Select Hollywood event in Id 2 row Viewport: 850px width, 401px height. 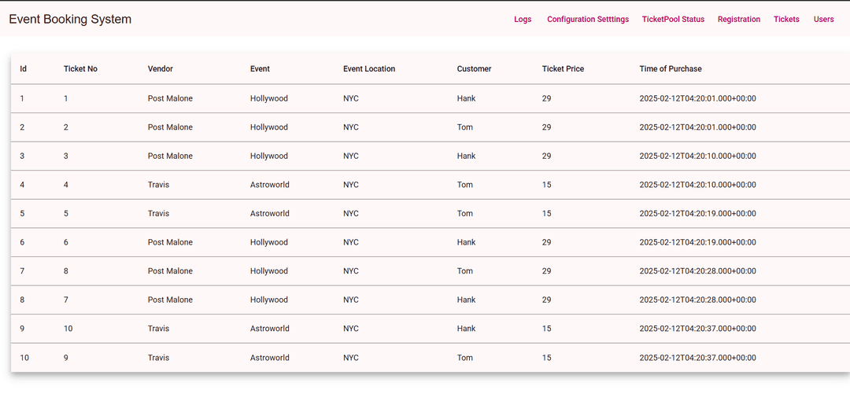click(269, 127)
